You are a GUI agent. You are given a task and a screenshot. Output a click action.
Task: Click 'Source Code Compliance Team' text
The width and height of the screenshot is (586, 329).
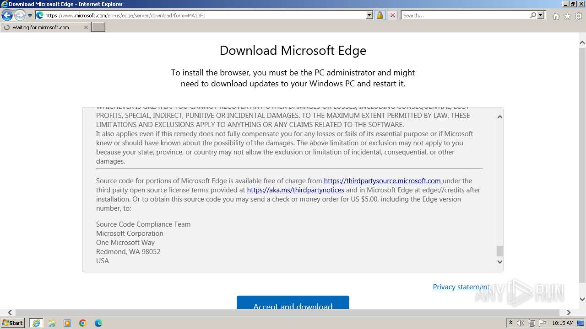click(143, 224)
